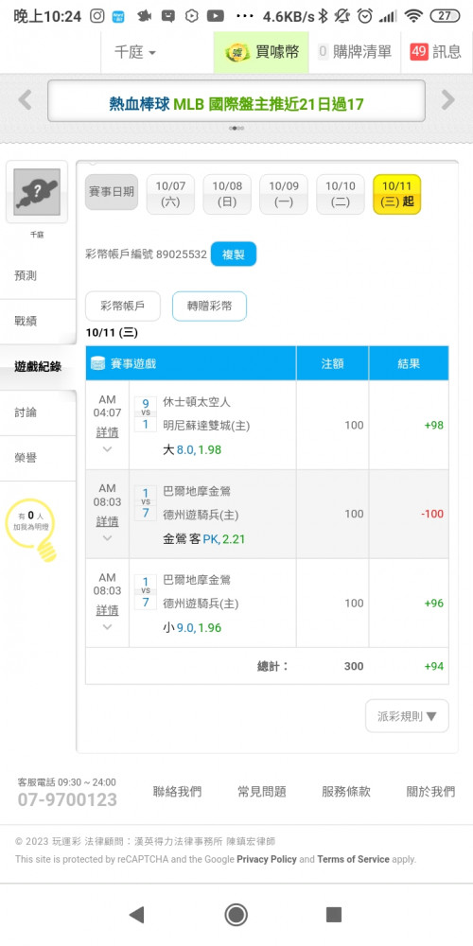Copy account number with 複製 button
This screenshot has width=473, height=946.
(234, 254)
